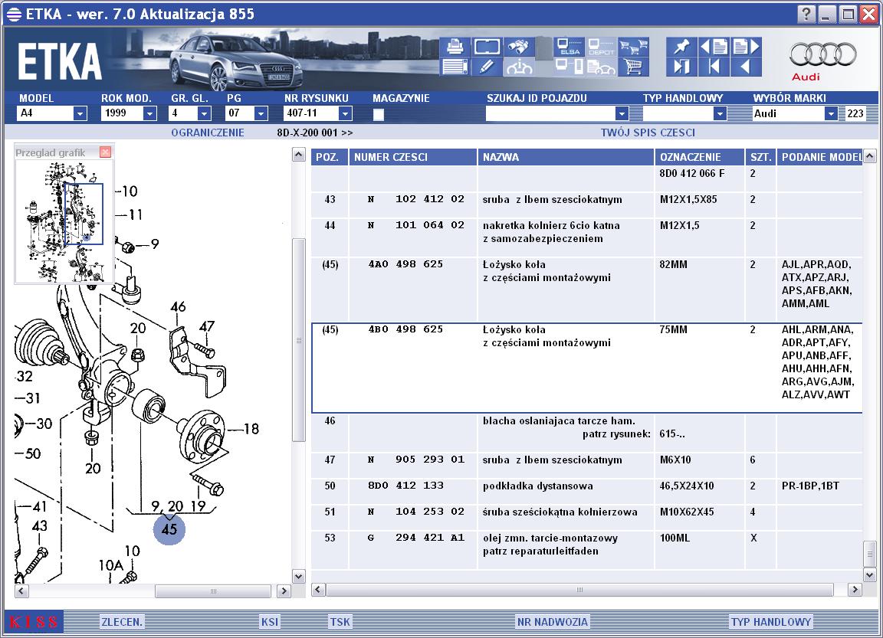Jump to first with bar-arrow icon
883x638 pixels.
714,67
